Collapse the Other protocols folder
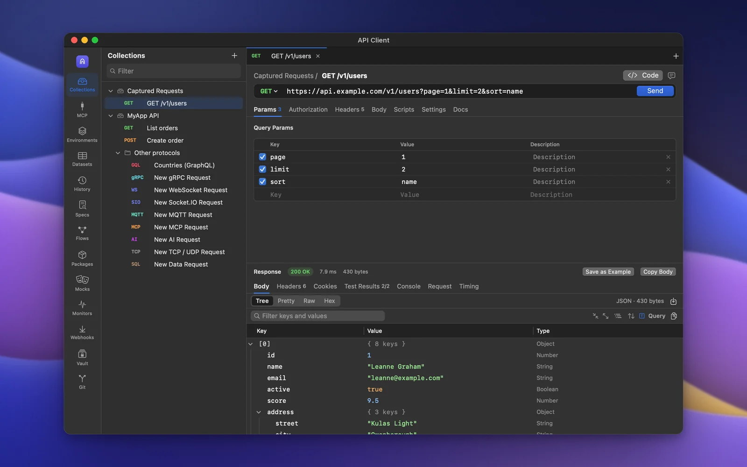 [118, 153]
